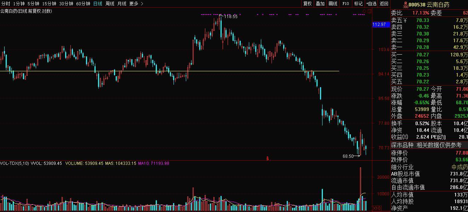The image size is (468, 212).
Task: Click the blue 112.97 price tag on the axis
Action: pos(379,24)
